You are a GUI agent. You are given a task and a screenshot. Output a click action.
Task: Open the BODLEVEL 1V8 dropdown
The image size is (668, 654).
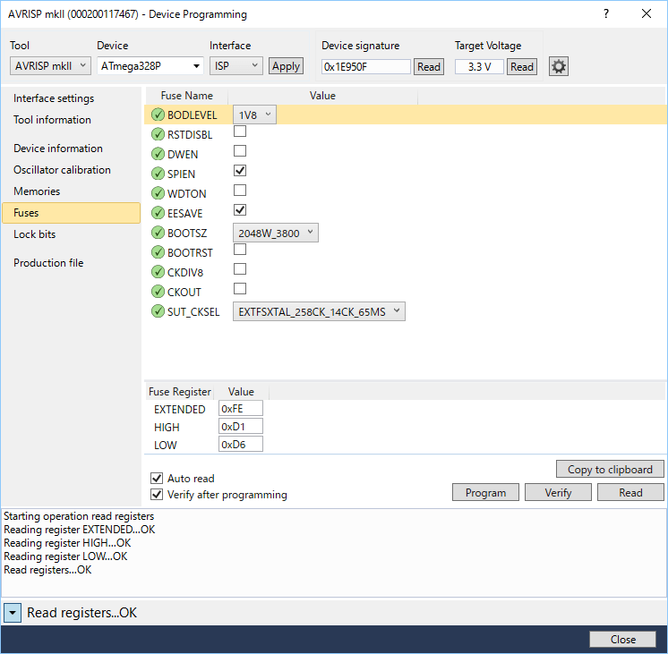pyautogui.click(x=254, y=115)
